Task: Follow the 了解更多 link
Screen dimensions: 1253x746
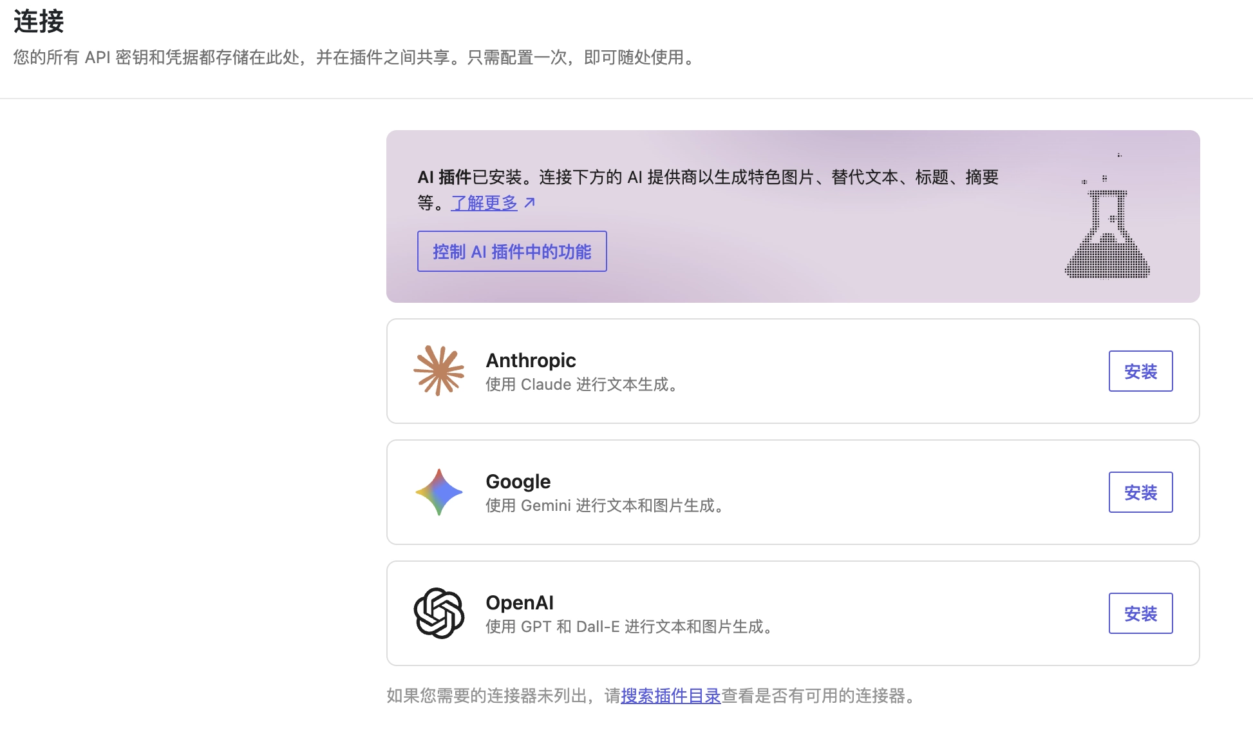Action: [x=484, y=203]
